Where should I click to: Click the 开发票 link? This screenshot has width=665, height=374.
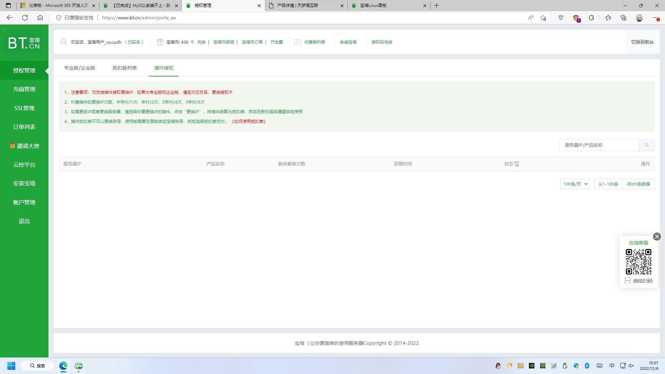point(276,42)
